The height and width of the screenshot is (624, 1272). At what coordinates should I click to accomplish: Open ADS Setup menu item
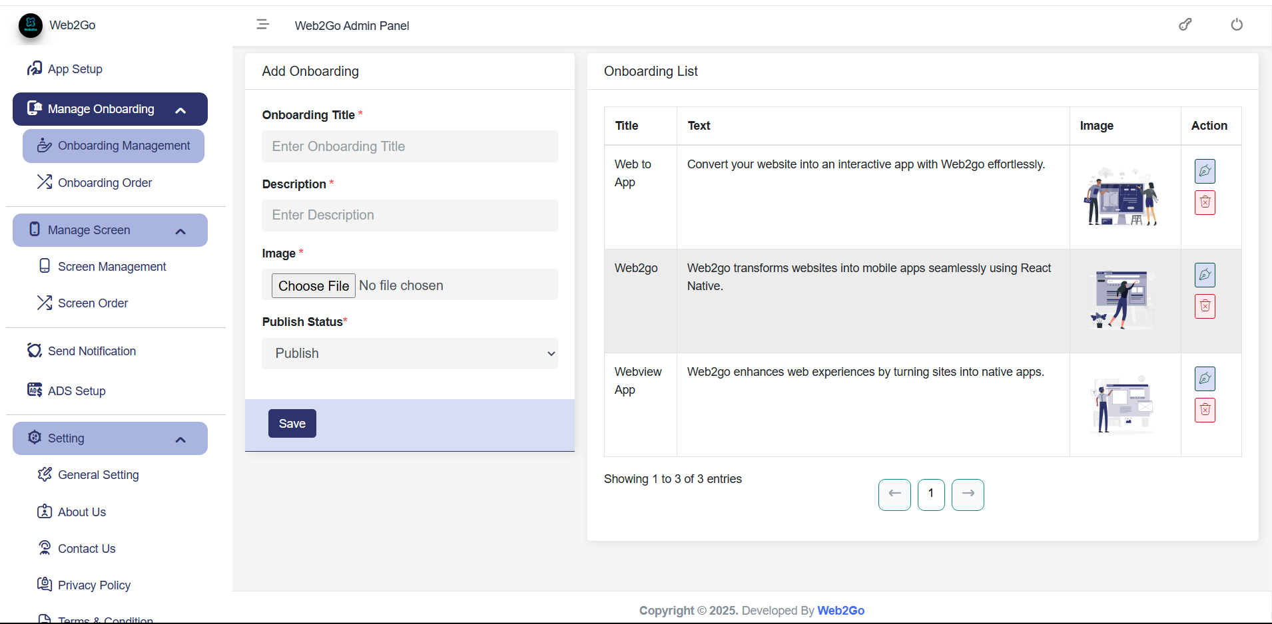coord(76,390)
